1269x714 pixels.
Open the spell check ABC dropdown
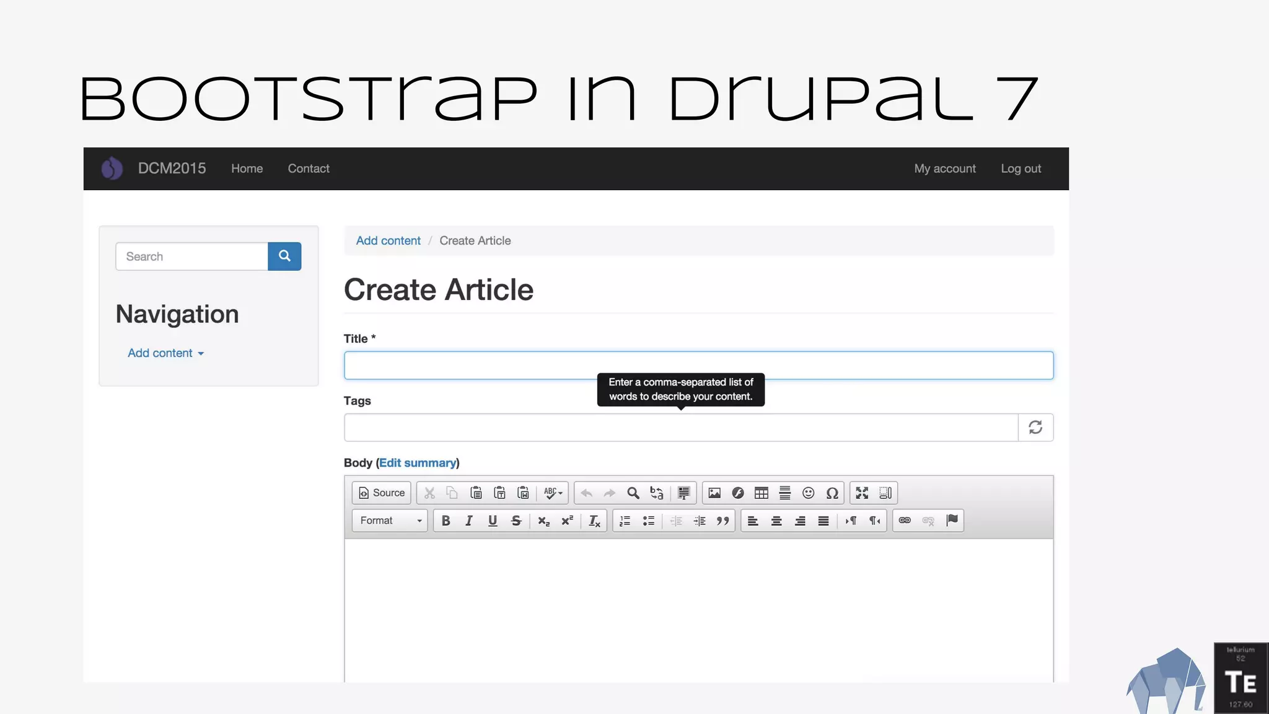tap(553, 493)
